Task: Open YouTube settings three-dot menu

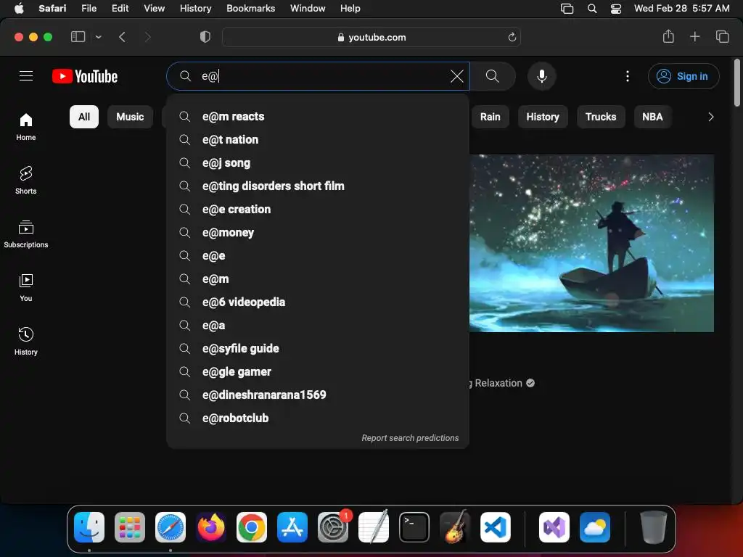Action: (x=628, y=76)
